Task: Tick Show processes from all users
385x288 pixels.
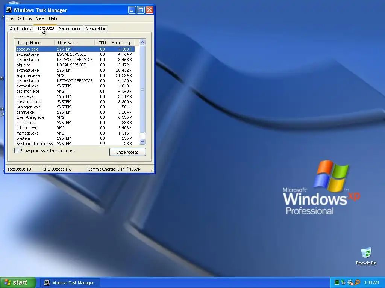Action: point(17,151)
